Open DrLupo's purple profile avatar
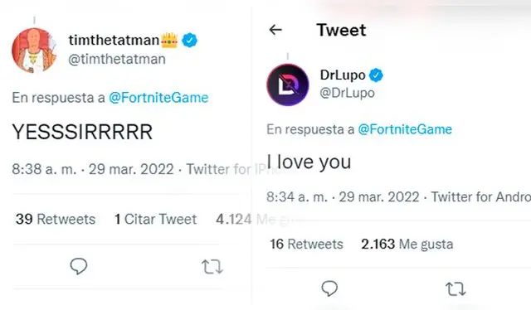 [288, 85]
